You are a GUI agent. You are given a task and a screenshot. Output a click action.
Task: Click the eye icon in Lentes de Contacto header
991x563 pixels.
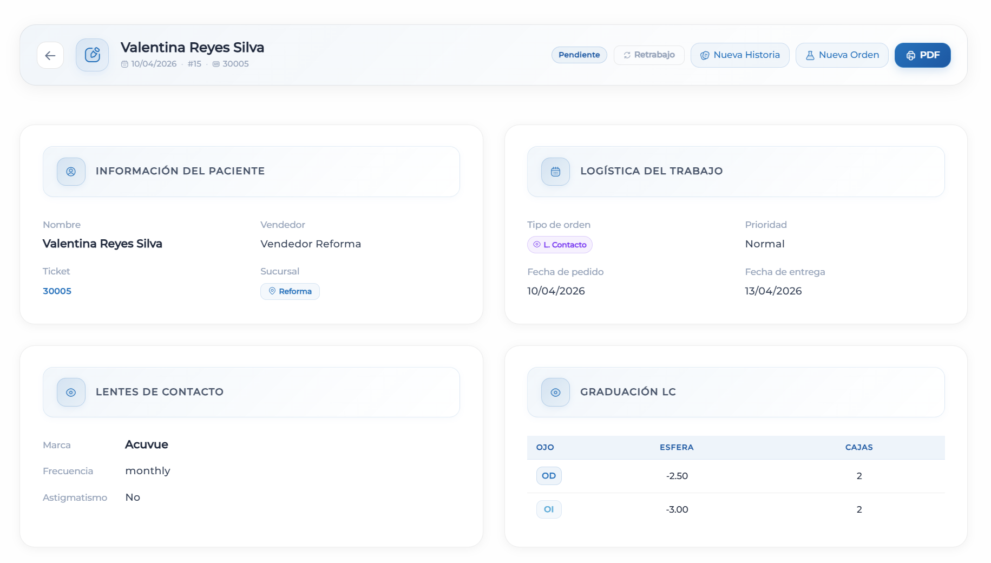coord(71,392)
